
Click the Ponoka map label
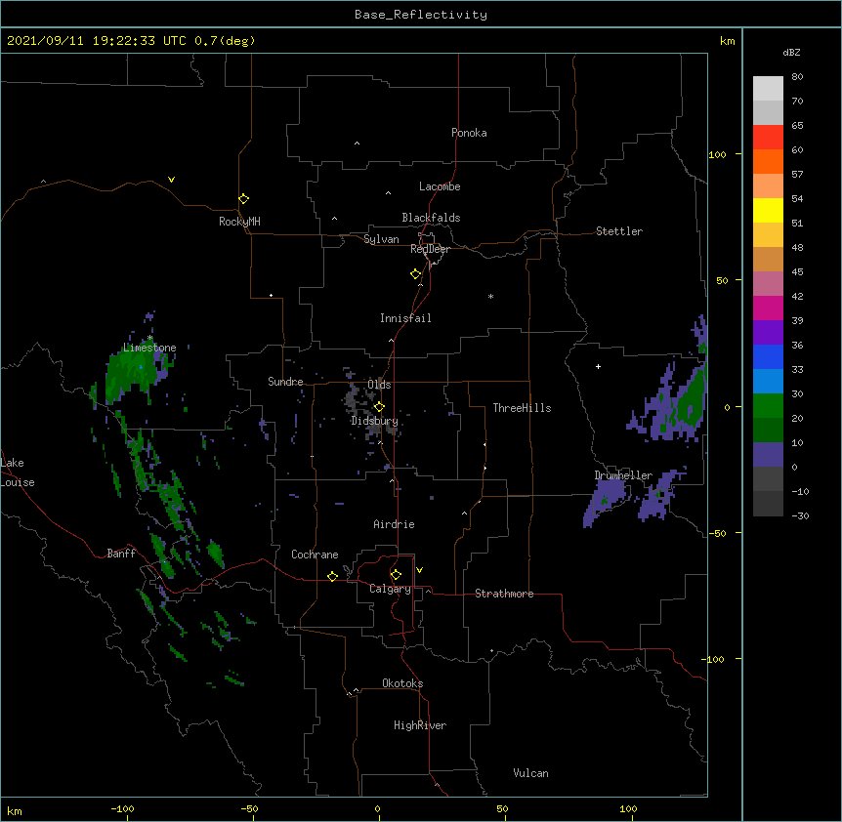tap(469, 133)
